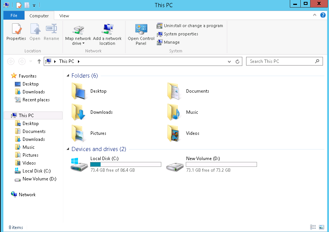Click the "73.1 GB free of 73.2 GB" text

tap(208, 170)
